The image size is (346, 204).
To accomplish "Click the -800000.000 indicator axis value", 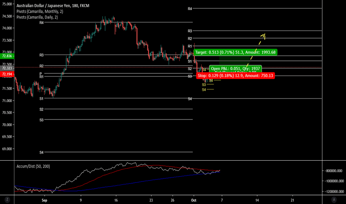I will (333, 171).
